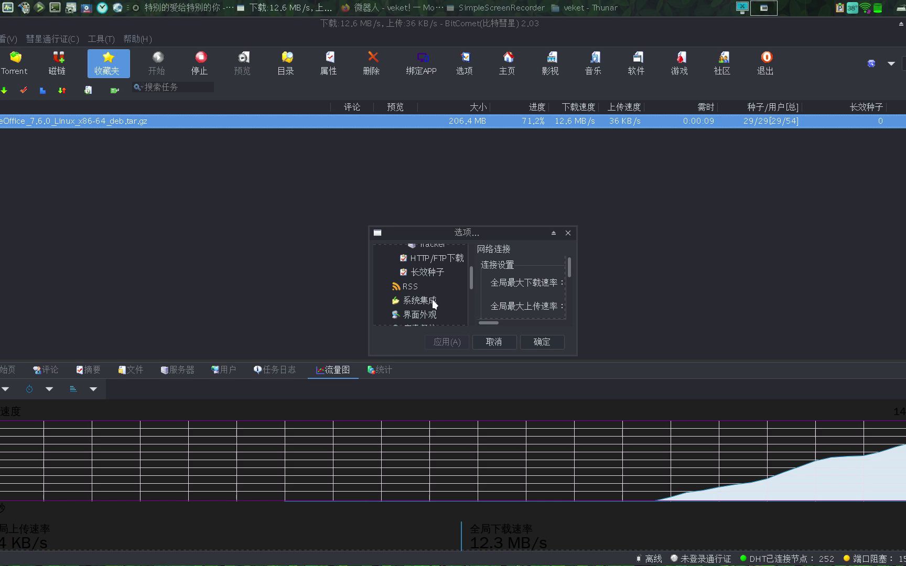906x566 pixels.
Task: Click the 预览 preview toolbar button
Action: coord(243,63)
